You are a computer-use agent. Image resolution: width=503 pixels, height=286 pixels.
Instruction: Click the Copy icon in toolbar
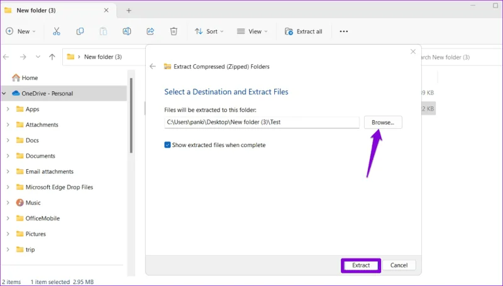(80, 31)
